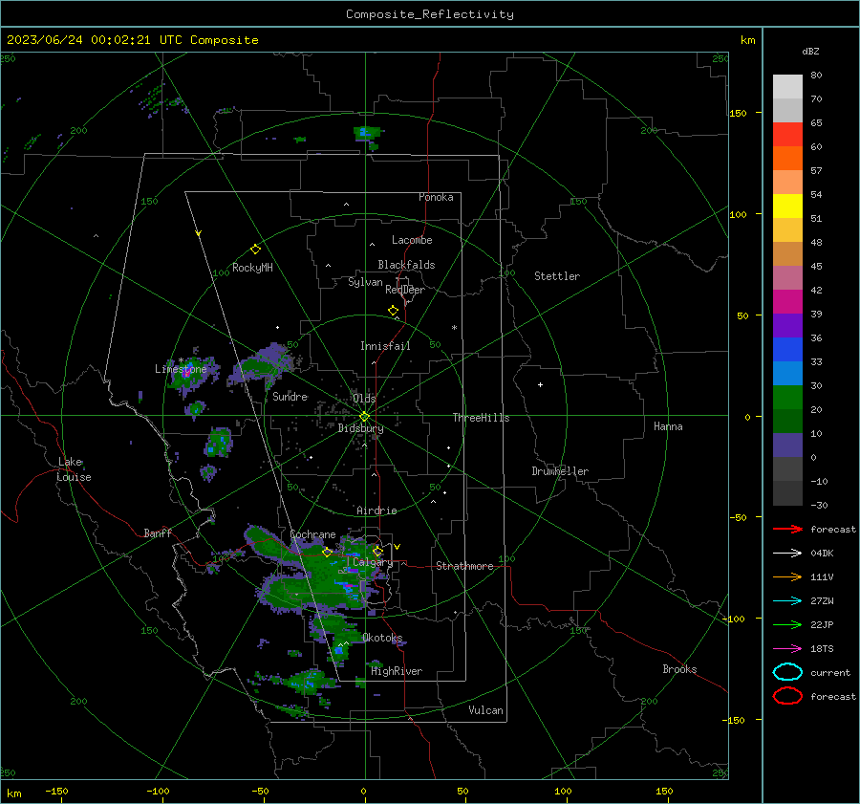Click the Airdrie city label
Image resolution: width=860 pixels, height=804 pixels.
pyautogui.click(x=376, y=511)
